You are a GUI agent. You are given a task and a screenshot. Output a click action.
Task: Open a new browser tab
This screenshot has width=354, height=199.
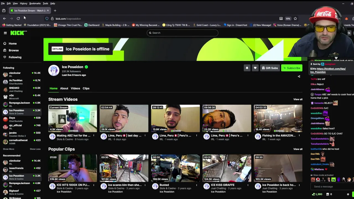(55, 11)
